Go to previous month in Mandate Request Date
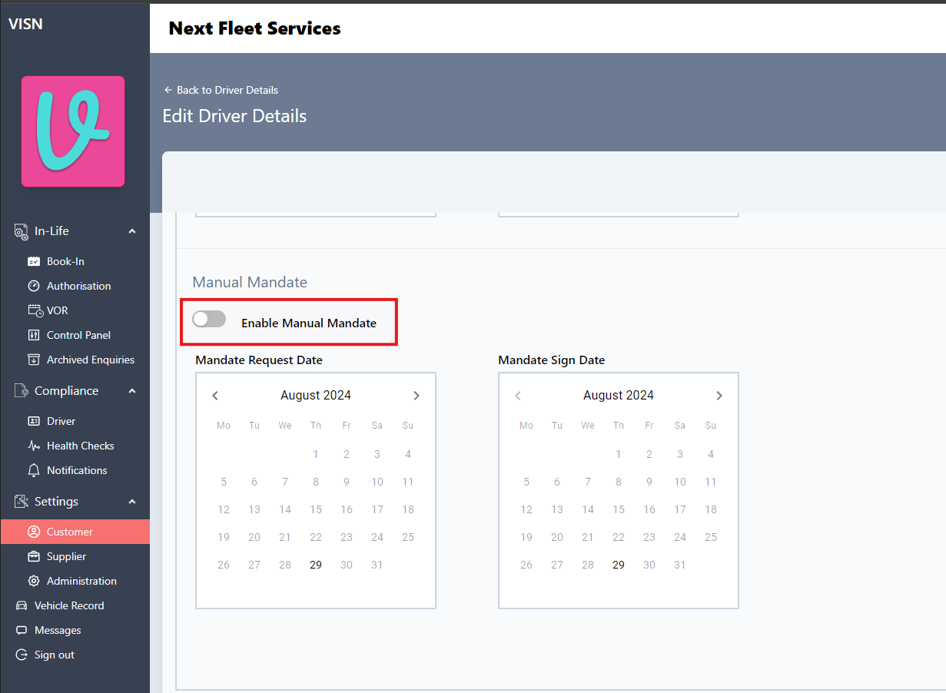The width and height of the screenshot is (946, 693). pyautogui.click(x=215, y=396)
